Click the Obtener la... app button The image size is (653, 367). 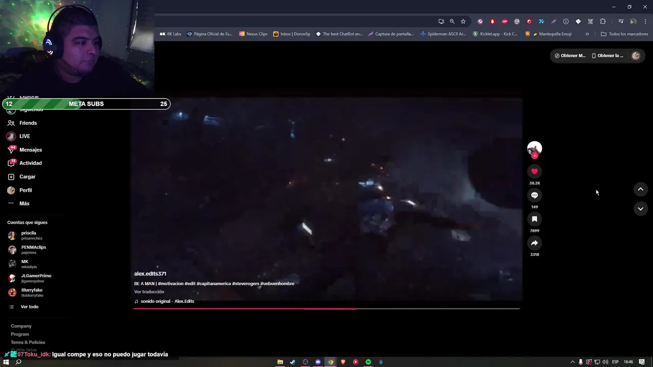(607, 56)
